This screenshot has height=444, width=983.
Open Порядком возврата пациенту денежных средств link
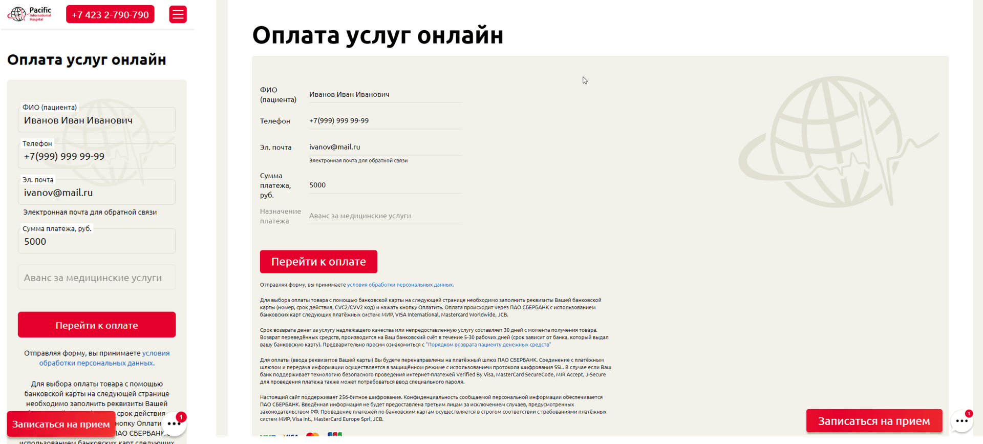[488, 345]
